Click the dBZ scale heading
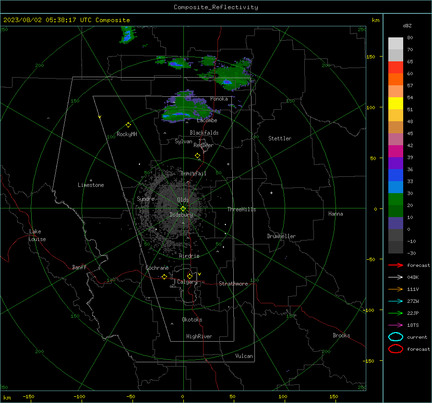The height and width of the screenshot is (403, 432). tap(407, 25)
